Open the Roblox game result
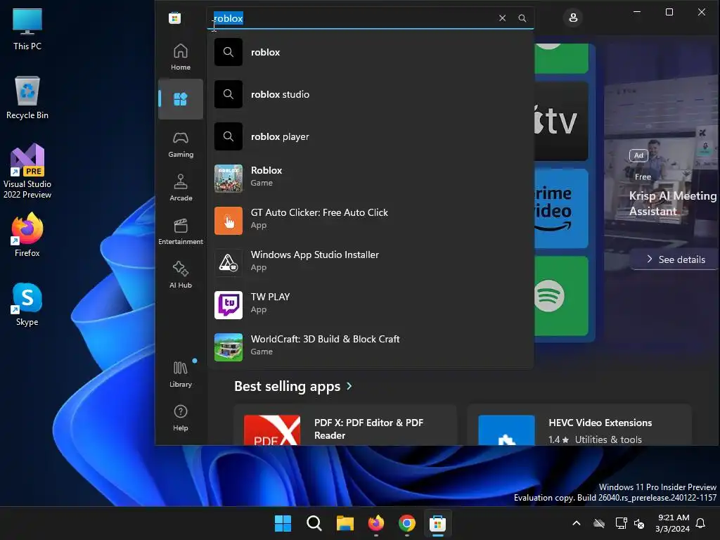This screenshot has height=540, width=720. click(370, 179)
